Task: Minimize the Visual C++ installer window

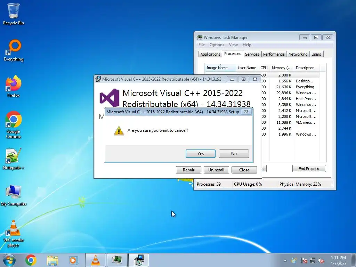Action: [x=232, y=79]
